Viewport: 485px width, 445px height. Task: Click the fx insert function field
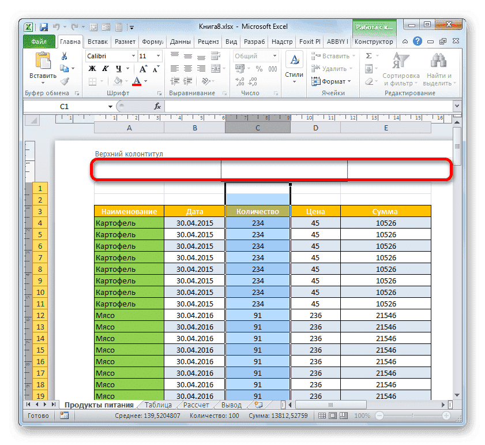157,106
